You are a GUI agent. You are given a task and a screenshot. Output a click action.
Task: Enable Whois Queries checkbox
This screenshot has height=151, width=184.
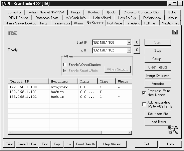[x=65, y=64]
